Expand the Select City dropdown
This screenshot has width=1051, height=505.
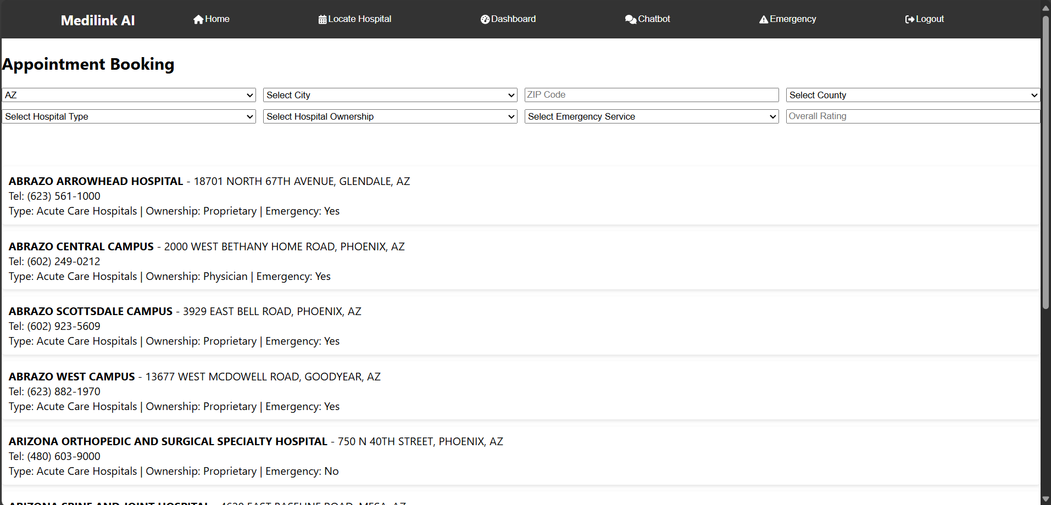click(x=390, y=95)
